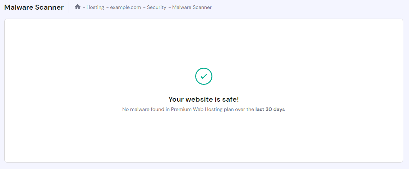Click the dash separator before Hosting

point(84,7)
